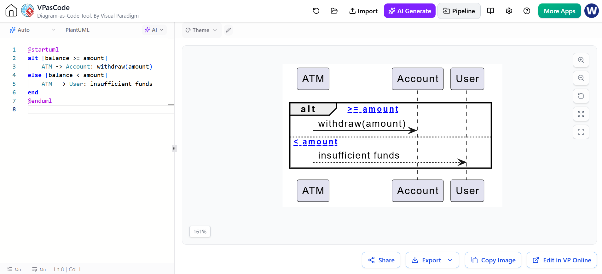
Task: Click the home icon in header
Action: click(x=11, y=11)
